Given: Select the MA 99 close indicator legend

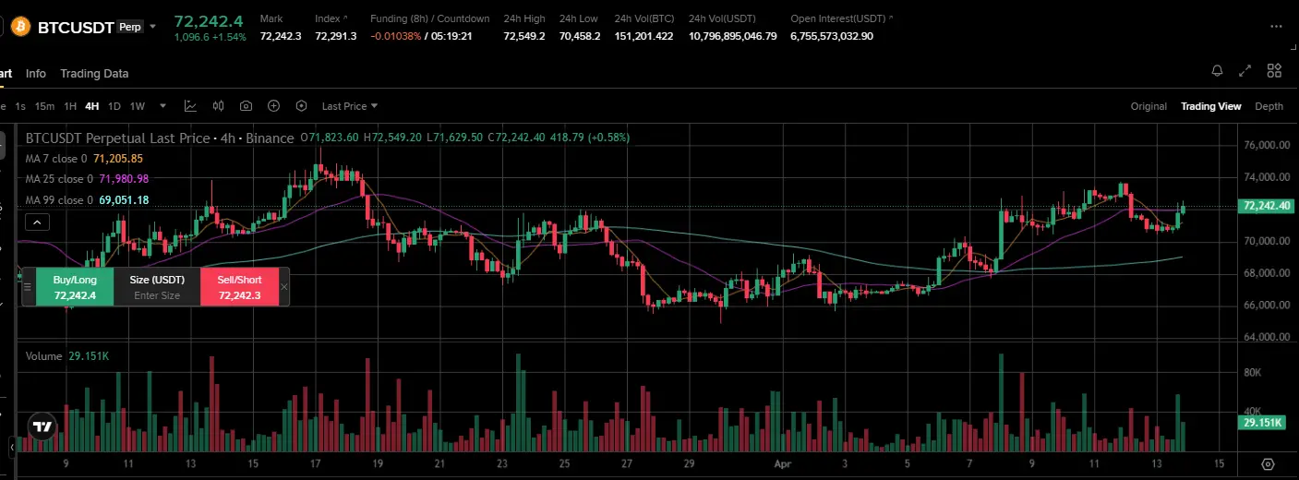Looking at the screenshot, I should (87, 200).
